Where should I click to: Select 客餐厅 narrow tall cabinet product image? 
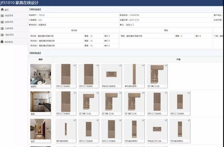pos(134,74)
